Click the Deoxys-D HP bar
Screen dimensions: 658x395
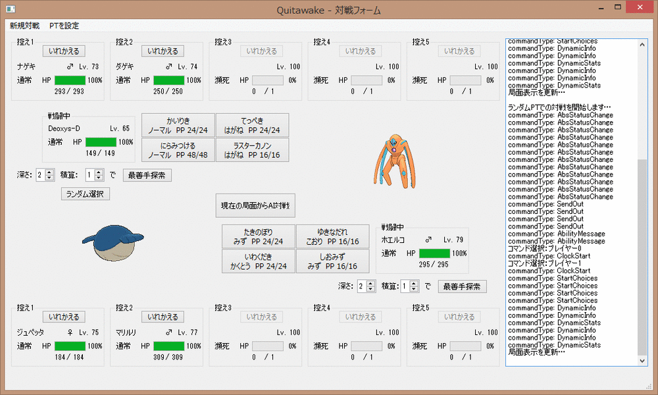101,142
